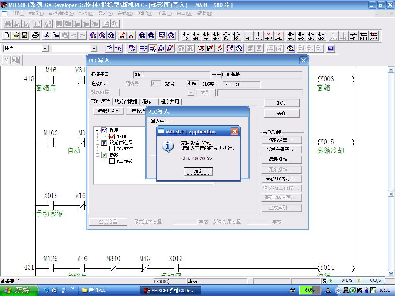Open the 工具(T) menu

pyautogui.click(x=164, y=13)
